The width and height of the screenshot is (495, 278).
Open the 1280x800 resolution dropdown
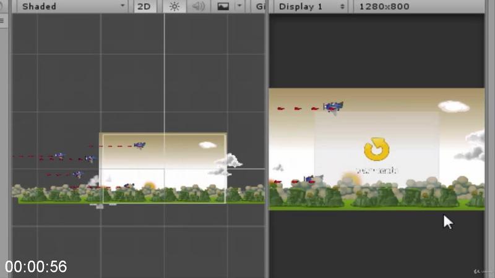pyautogui.click(x=419, y=6)
